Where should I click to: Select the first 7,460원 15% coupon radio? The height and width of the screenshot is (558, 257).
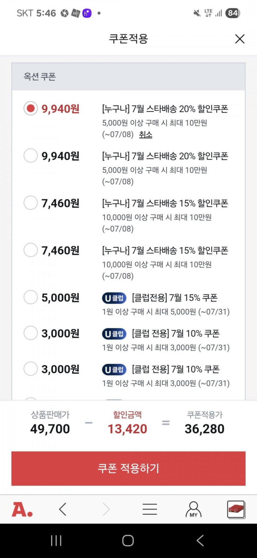(x=31, y=203)
